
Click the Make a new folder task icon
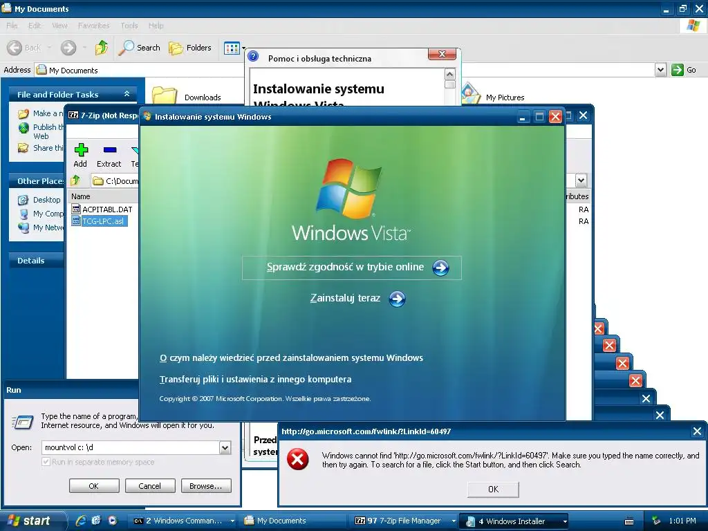(23, 114)
